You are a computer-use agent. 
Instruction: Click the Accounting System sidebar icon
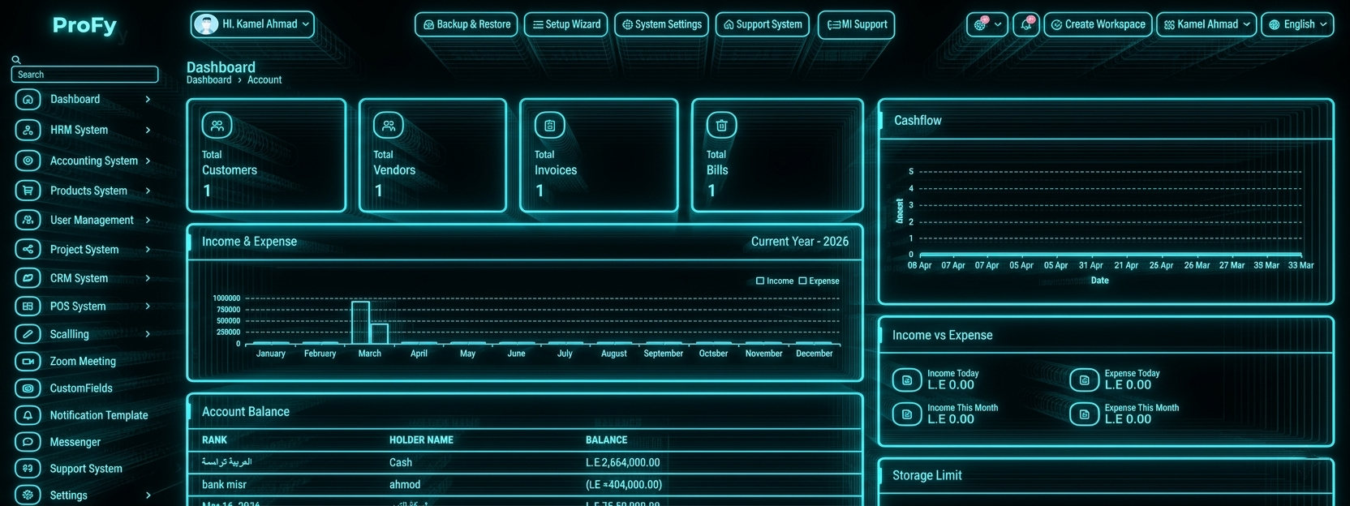coord(28,161)
